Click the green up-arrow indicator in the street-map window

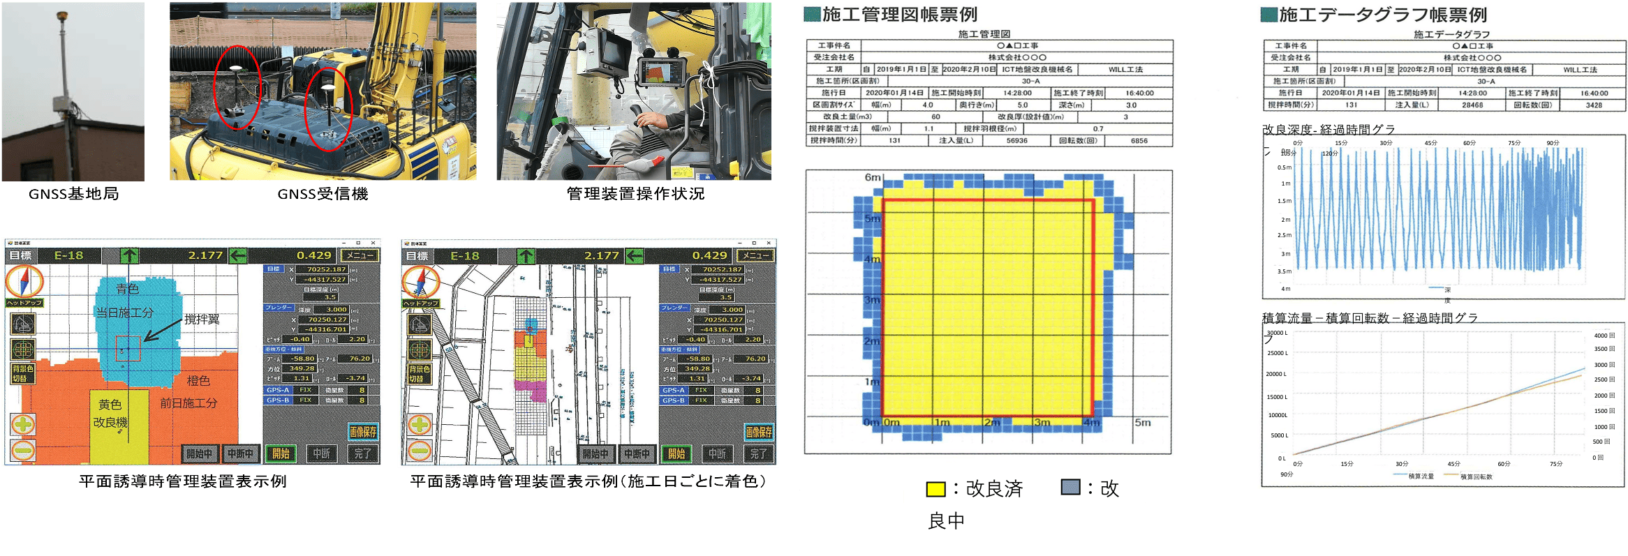[x=526, y=256]
